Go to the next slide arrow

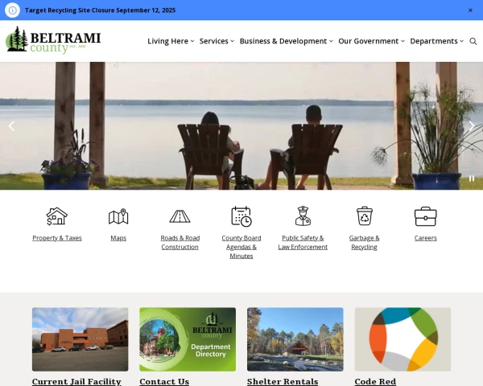472,126
